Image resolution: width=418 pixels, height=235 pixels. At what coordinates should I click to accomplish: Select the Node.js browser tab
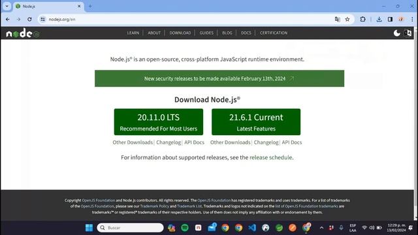pyautogui.click(x=48, y=7)
